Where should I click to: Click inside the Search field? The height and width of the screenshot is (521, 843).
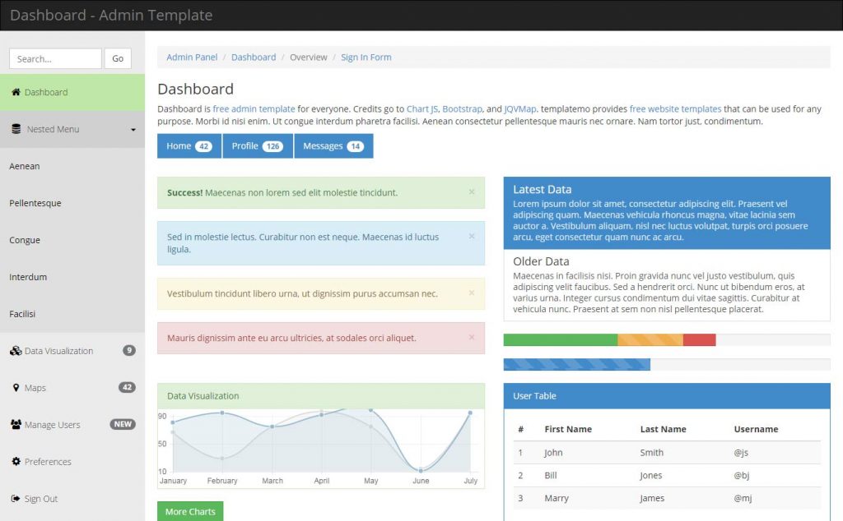[x=54, y=58]
